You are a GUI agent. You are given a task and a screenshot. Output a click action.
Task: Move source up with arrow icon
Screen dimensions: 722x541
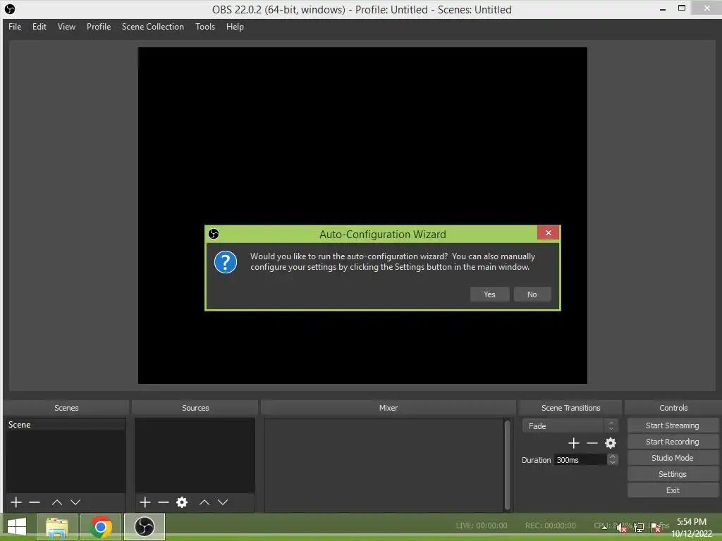point(204,502)
